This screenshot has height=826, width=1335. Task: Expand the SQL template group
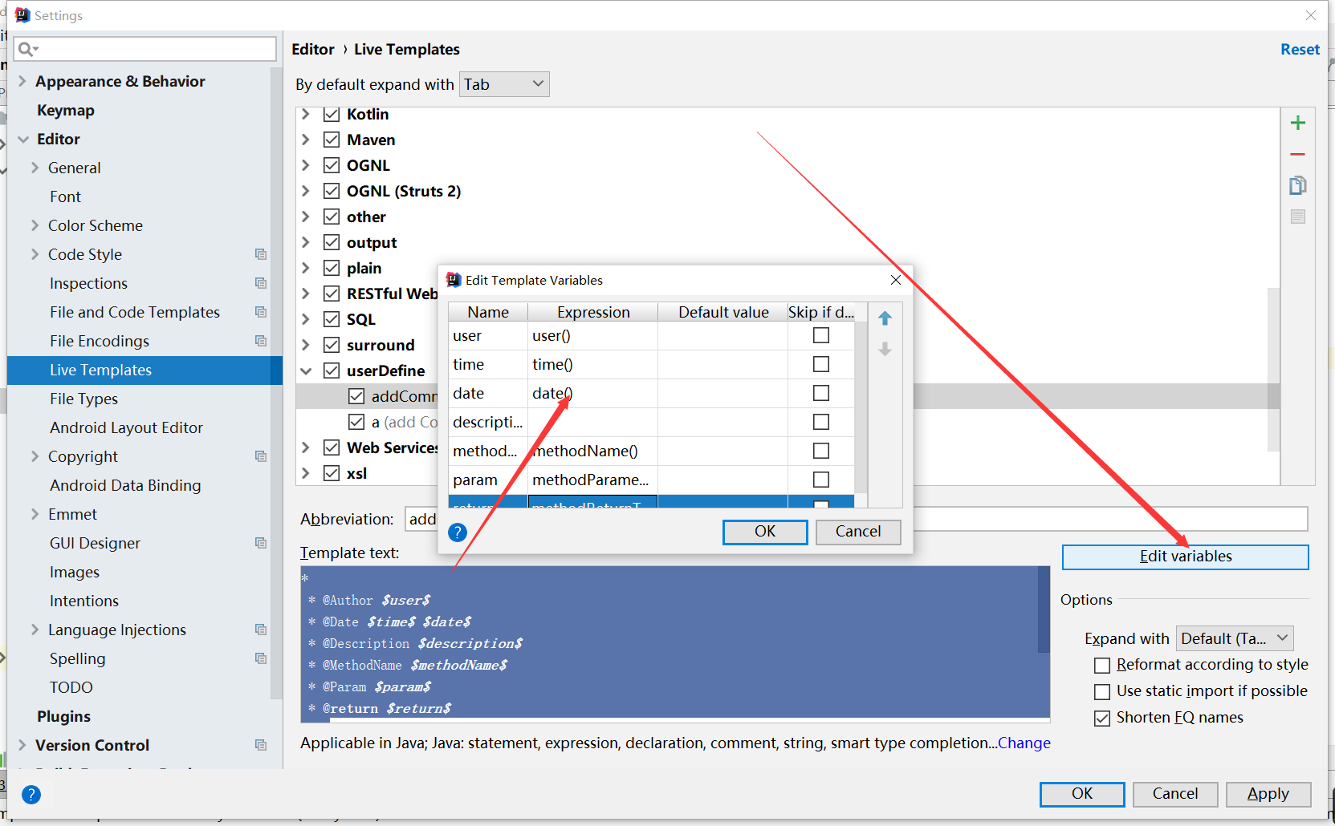click(x=306, y=319)
